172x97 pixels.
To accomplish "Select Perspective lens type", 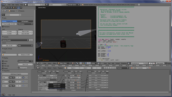I will 9,21.
